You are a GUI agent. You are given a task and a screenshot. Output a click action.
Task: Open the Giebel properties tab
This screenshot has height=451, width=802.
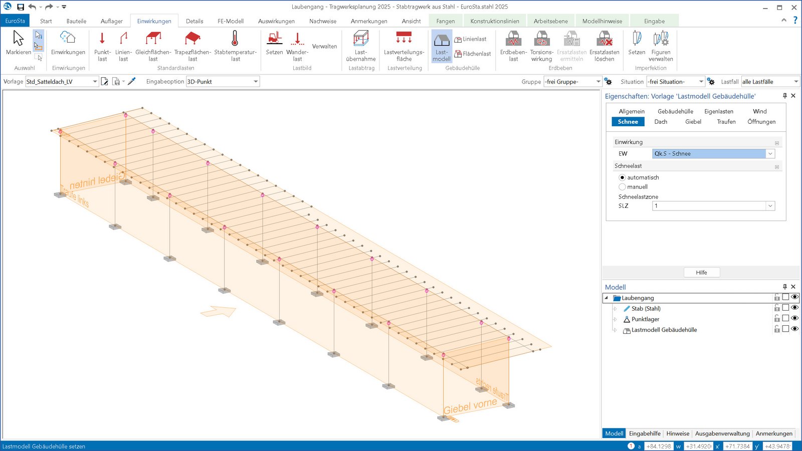point(693,122)
